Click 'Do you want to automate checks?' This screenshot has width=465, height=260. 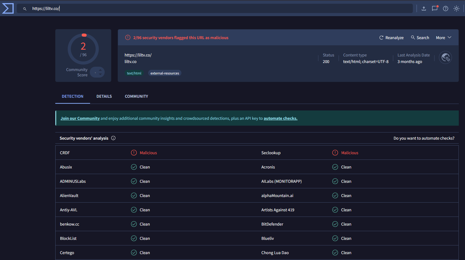(x=424, y=138)
